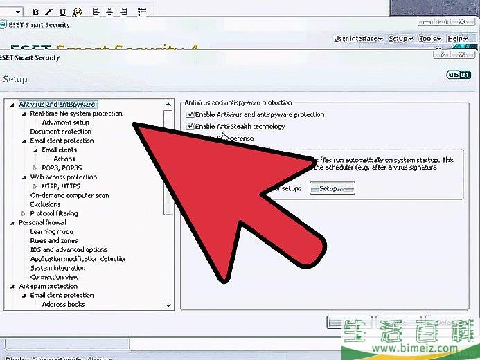Select Antispam protection tree item
480x360 pixels.
pos(48,287)
